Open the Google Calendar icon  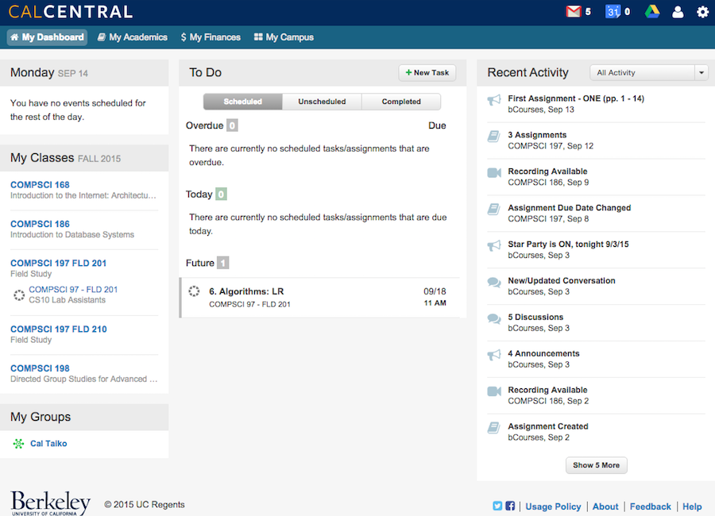tap(613, 11)
